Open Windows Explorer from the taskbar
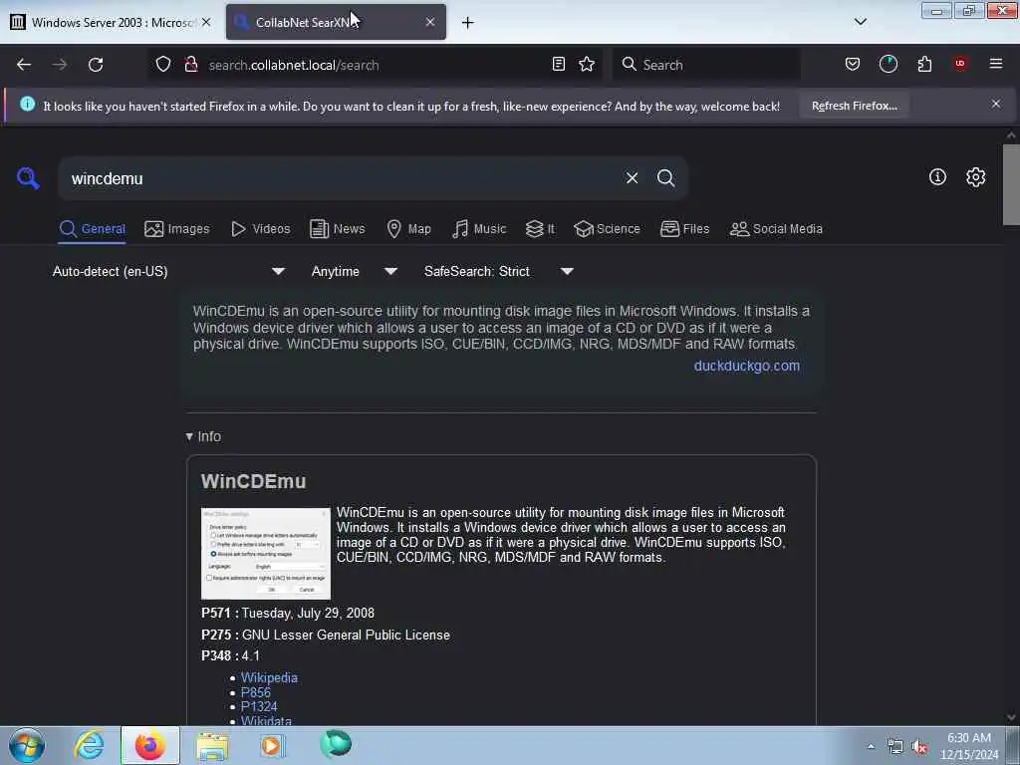This screenshot has height=765, width=1020. 212,746
